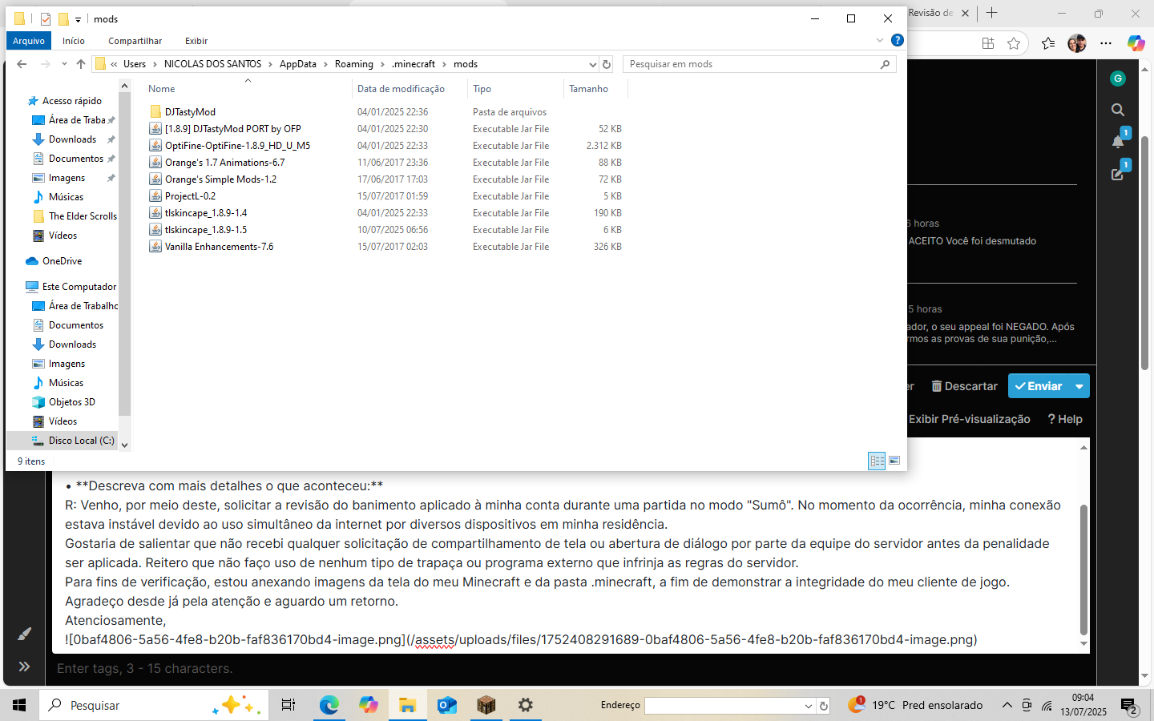Go back in File Explorer
The height and width of the screenshot is (721, 1154).
click(x=22, y=64)
